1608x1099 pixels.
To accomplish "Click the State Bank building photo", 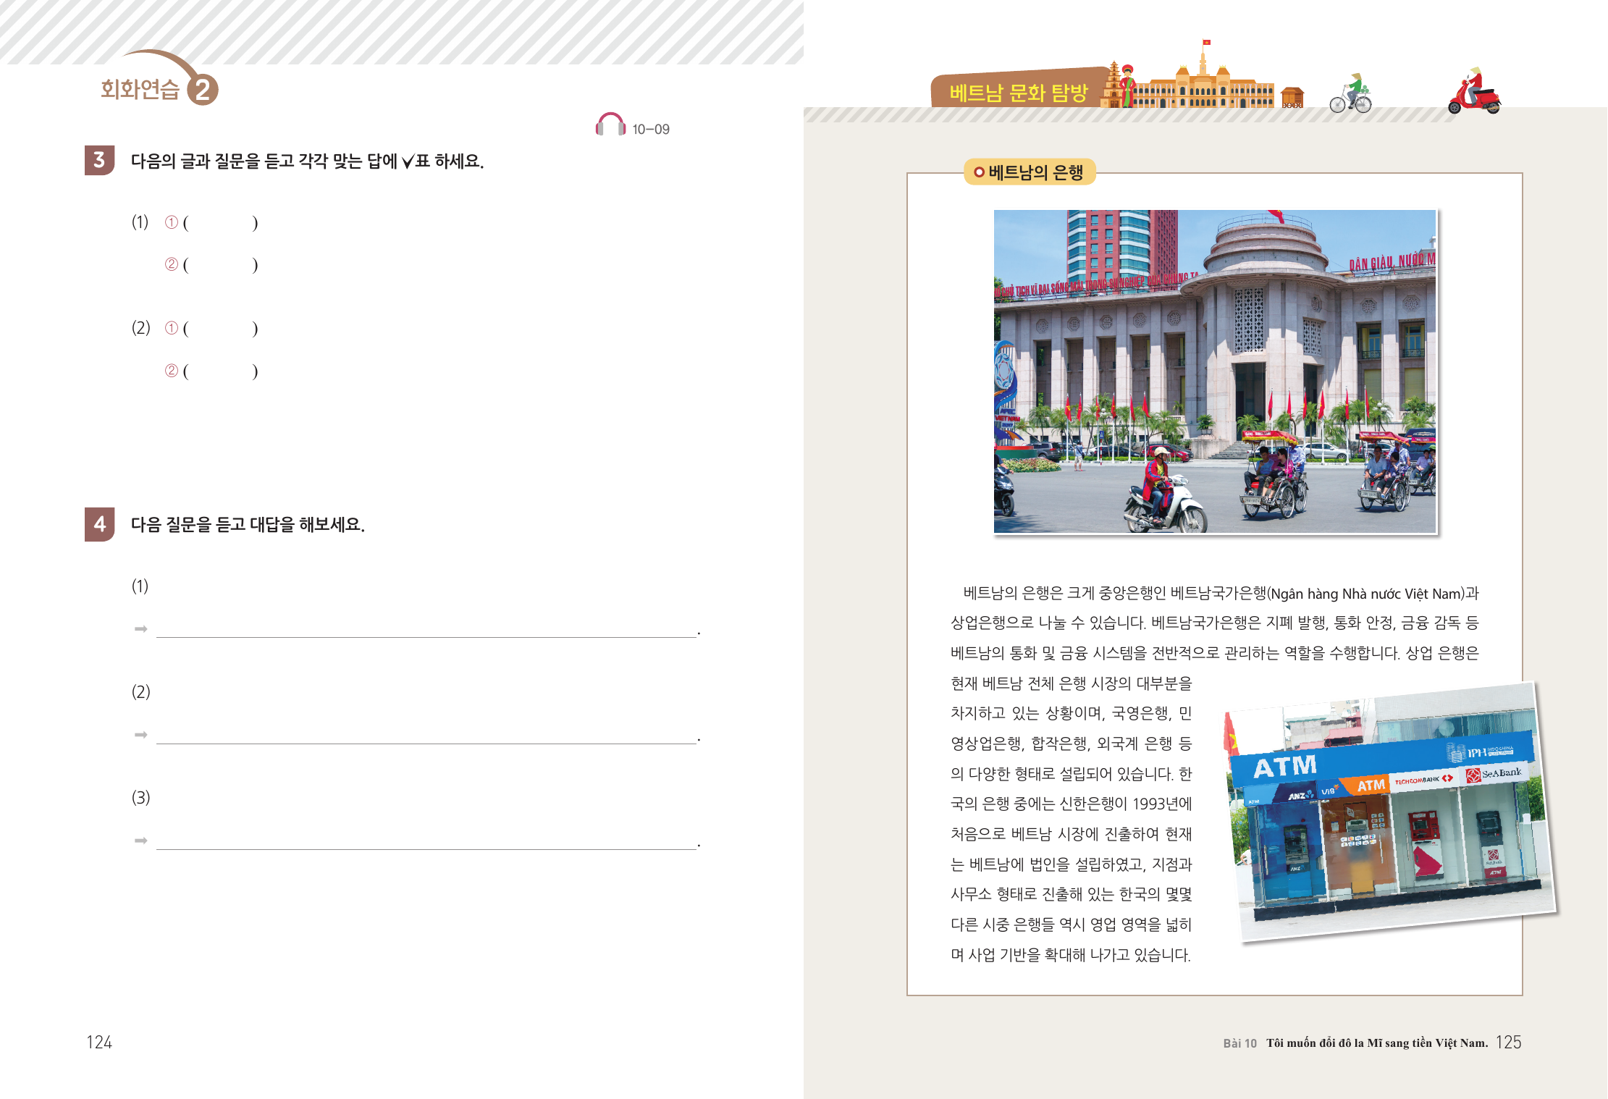I will click(x=1214, y=371).
